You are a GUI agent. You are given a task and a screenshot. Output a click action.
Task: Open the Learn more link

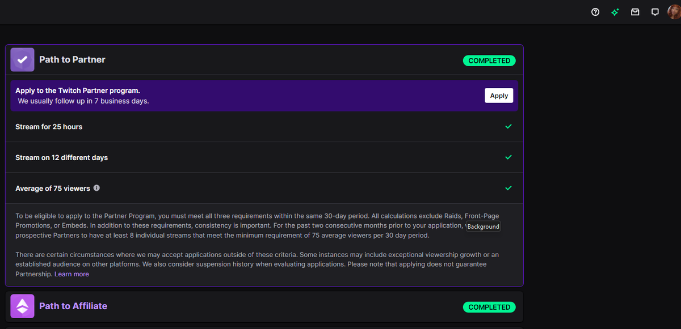point(72,274)
